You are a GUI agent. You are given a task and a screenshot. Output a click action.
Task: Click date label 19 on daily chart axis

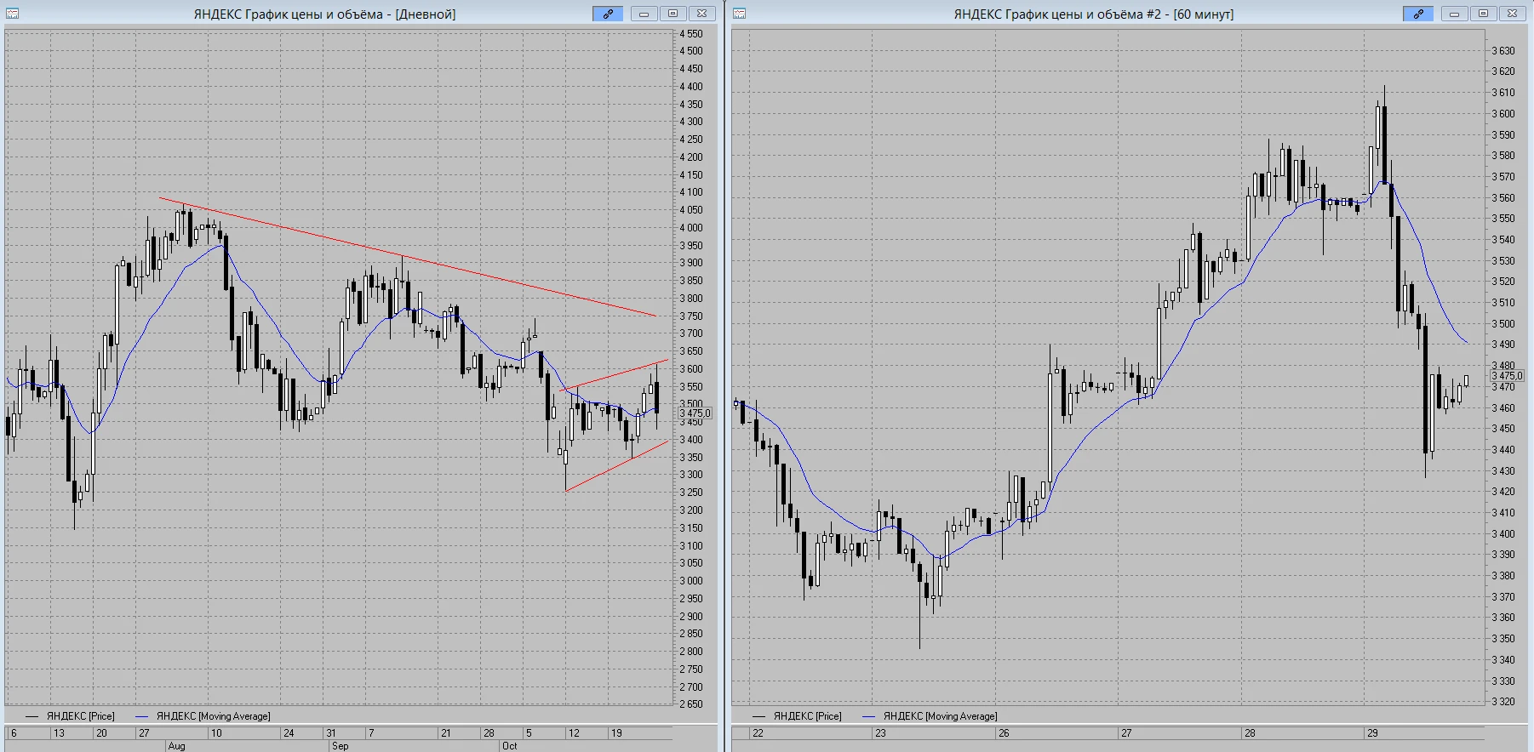(x=616, y=733)
